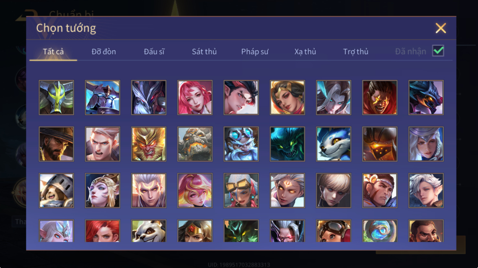Select the dark green monster hero
Image resolution: width=478 pixels, height=268 pixels.
point(287,144)
